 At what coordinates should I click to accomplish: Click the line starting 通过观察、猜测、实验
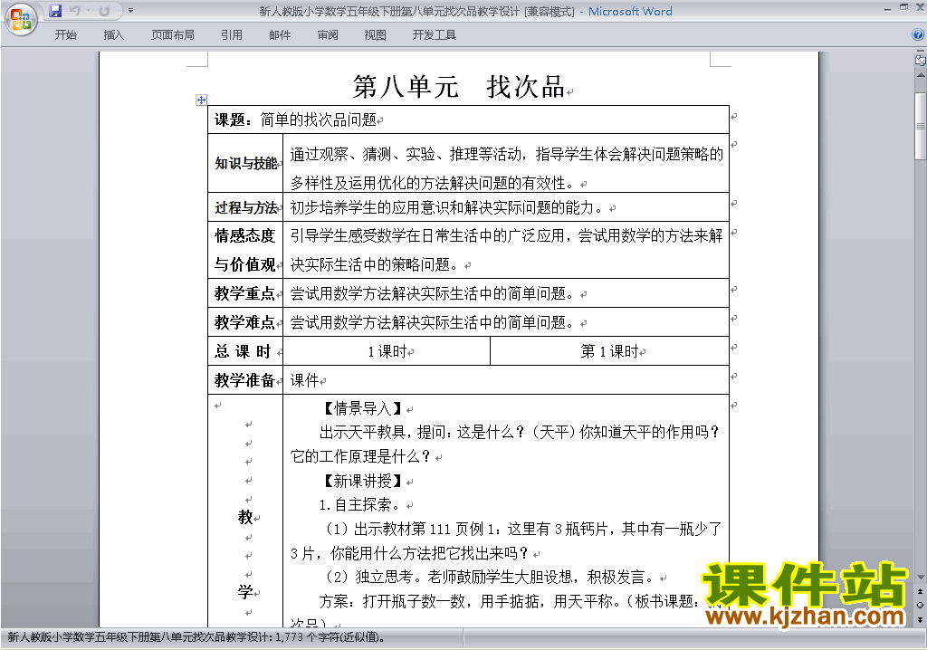tap(507, 155)
